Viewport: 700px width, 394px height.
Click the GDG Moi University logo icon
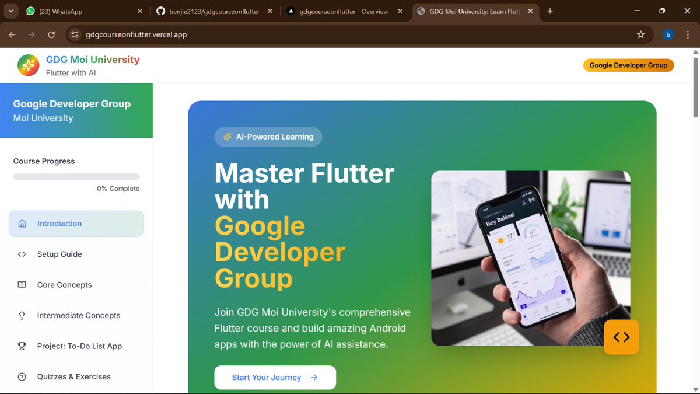point(28,65)
